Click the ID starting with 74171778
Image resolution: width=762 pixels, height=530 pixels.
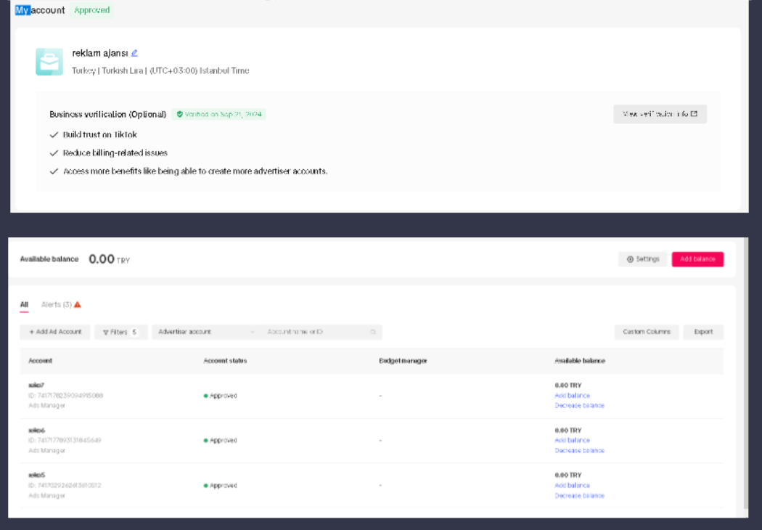point(65,441)
